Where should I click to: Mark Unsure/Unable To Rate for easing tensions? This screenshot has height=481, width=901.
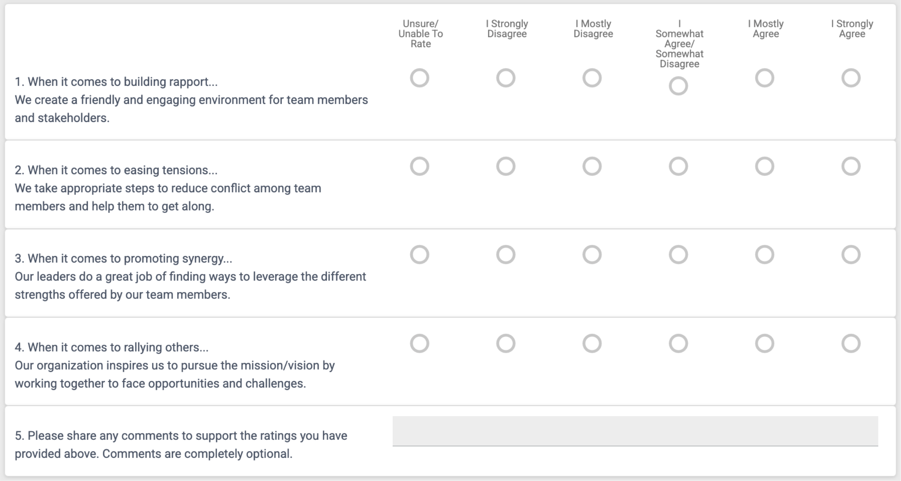coord(420,166)
